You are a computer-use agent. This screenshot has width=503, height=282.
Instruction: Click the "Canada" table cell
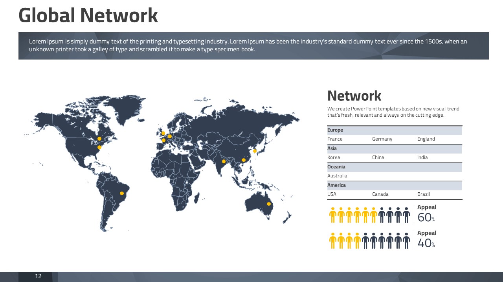380,194
